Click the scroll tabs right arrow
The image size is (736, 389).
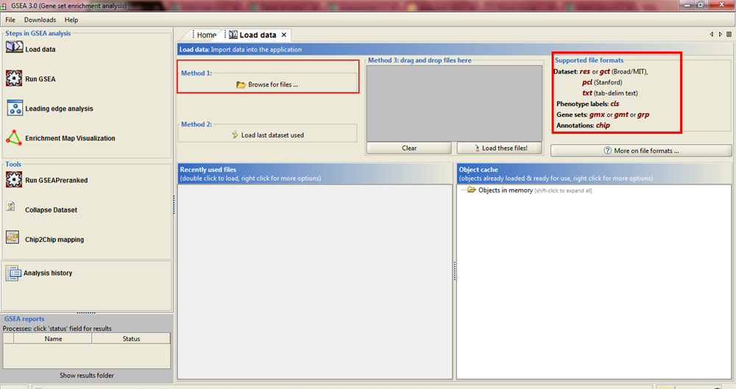721,35
